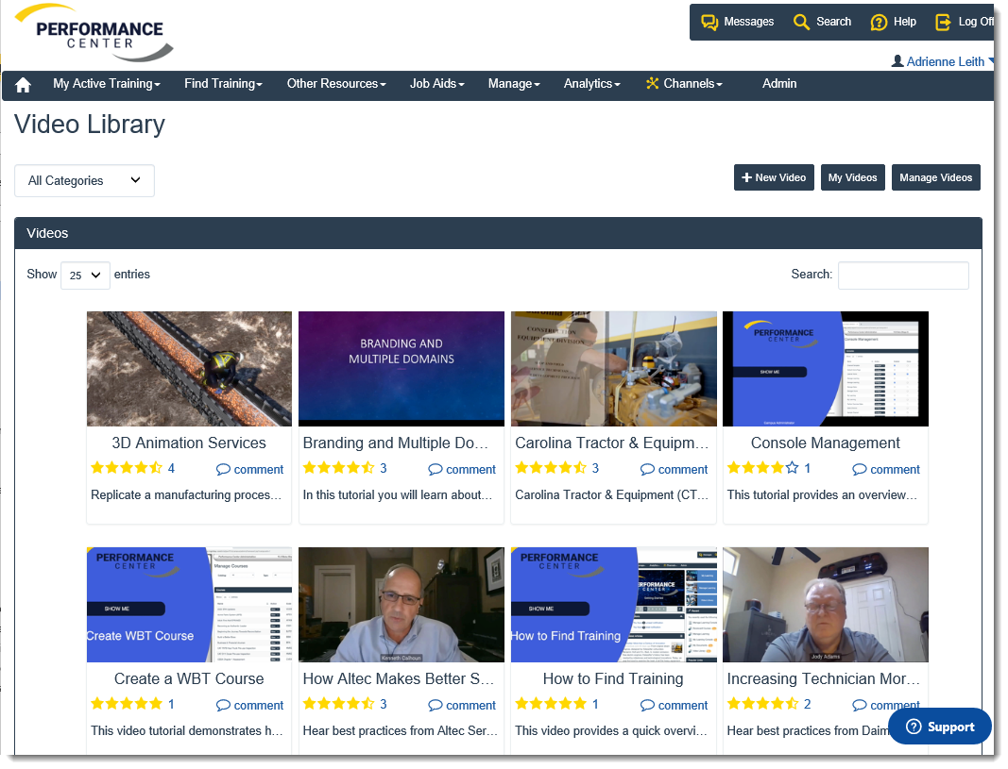Viewport: 1008px width, 769px height.
Task: Click the Support question mark icon
Action: pos(914,726)
